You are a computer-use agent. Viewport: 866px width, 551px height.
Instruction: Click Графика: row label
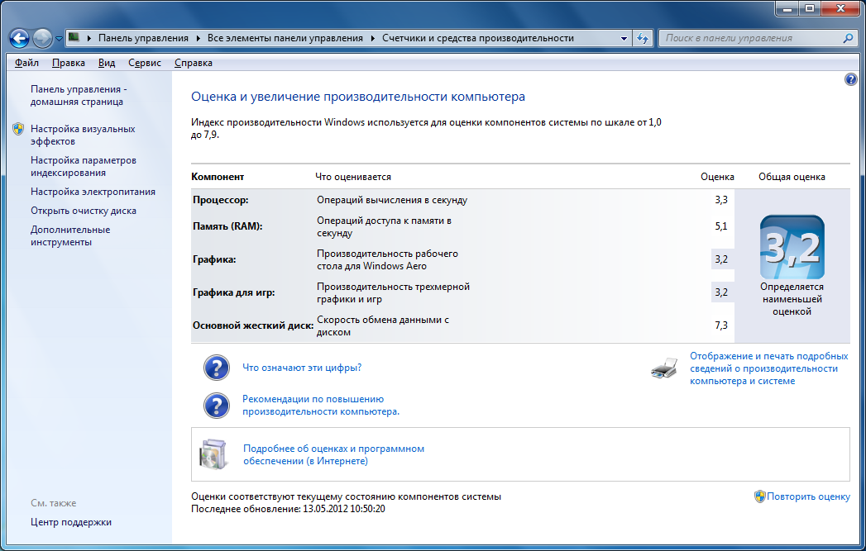coord(214,259)
